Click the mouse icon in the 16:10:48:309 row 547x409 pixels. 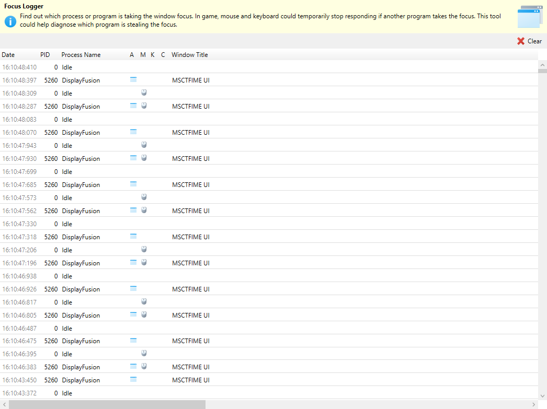[144, 92]
